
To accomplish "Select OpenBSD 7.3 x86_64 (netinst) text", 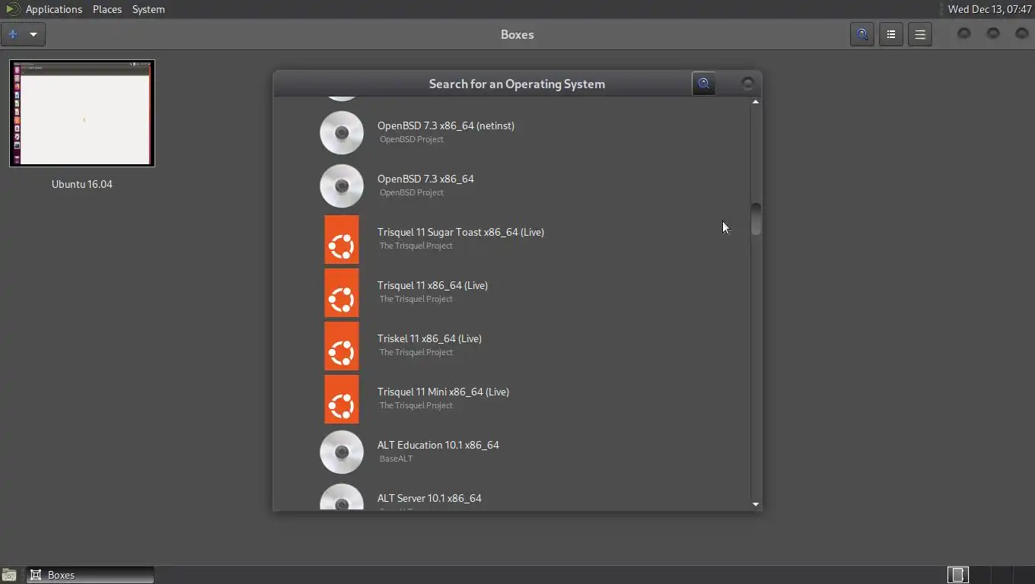I will 446,125.
